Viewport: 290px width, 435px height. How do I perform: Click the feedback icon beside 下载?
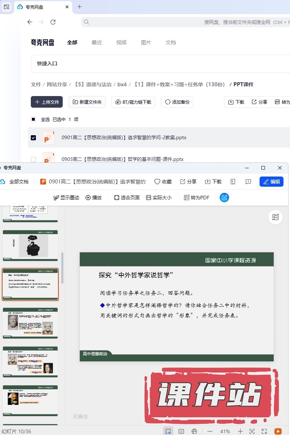[x=248, y=182]
